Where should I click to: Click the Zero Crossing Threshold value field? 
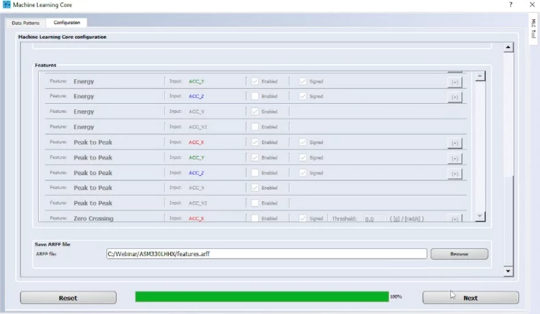375,219
